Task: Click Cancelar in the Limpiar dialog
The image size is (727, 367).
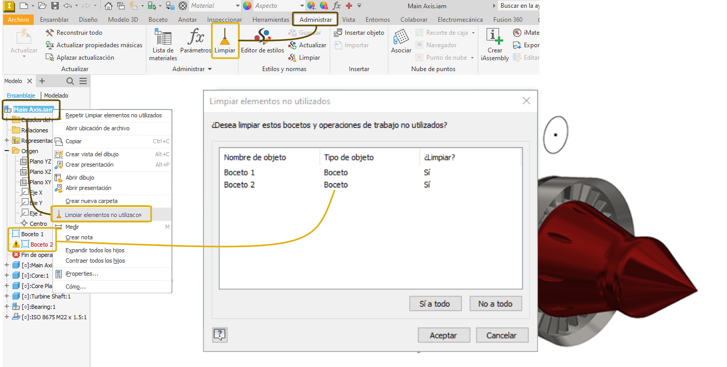Action: coord(502,335)
